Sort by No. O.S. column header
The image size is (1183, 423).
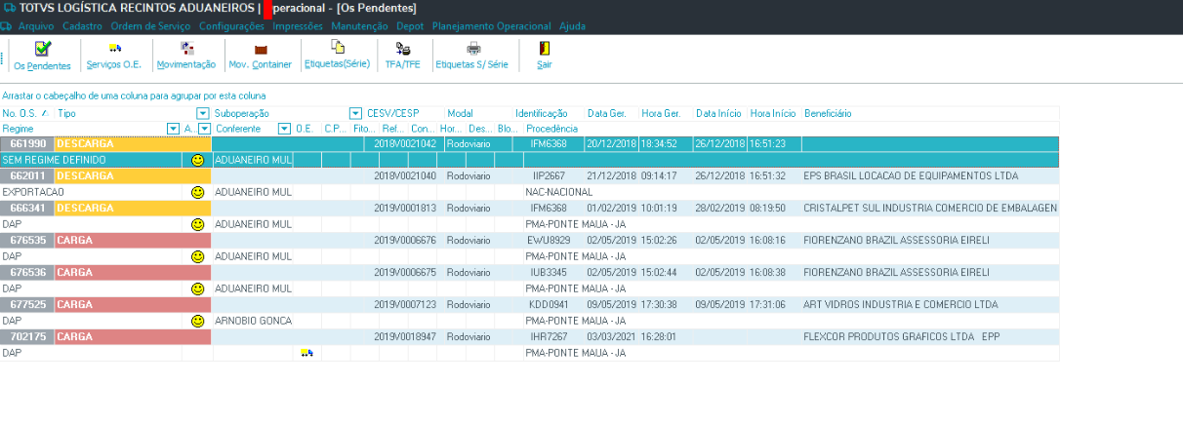tap(27, 113)
